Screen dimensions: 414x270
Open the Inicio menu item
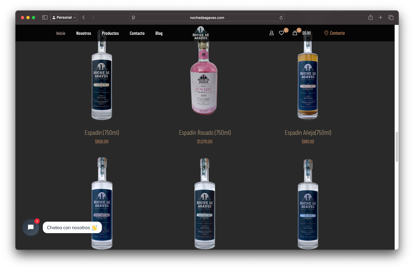click(61, 33)
